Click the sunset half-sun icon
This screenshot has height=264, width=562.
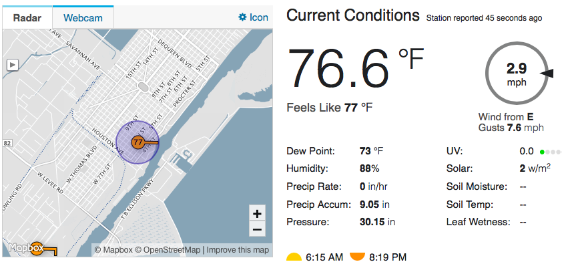[357, 257]
